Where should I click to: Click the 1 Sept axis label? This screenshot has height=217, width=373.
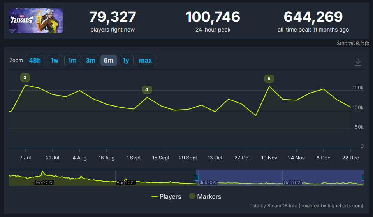click(x=134, y=158)
